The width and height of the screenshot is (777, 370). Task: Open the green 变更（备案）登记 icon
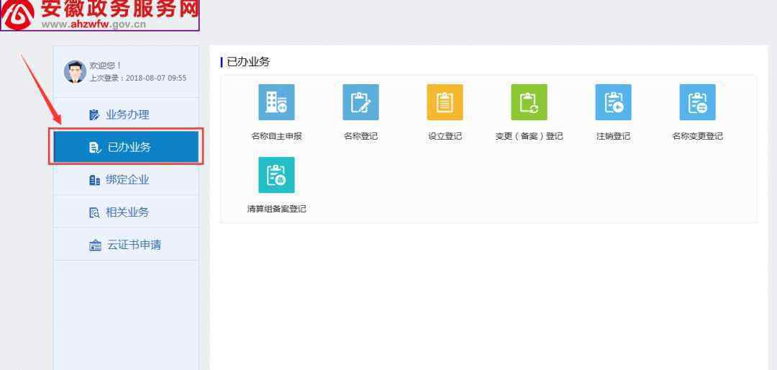click(530, 102)
